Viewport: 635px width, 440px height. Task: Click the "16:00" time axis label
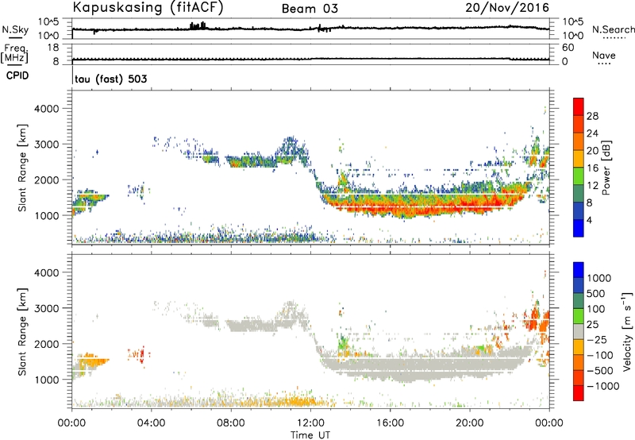point(390,423)
